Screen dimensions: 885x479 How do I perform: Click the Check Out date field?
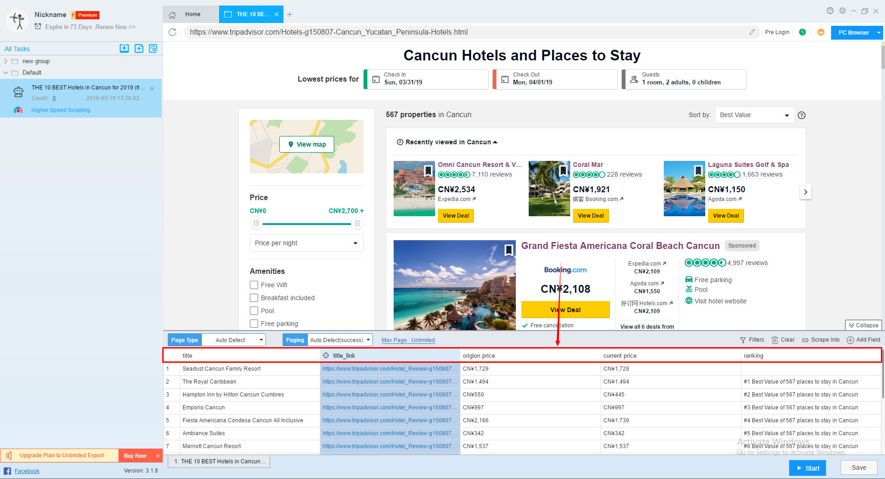coord(555,79)
